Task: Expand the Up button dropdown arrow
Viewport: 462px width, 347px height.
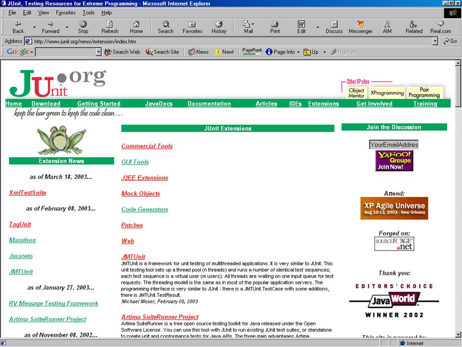Action: click(x=324, y=52)
